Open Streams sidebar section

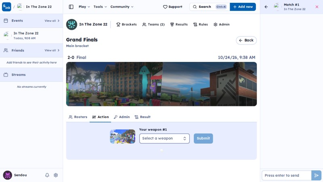point(19,75)
